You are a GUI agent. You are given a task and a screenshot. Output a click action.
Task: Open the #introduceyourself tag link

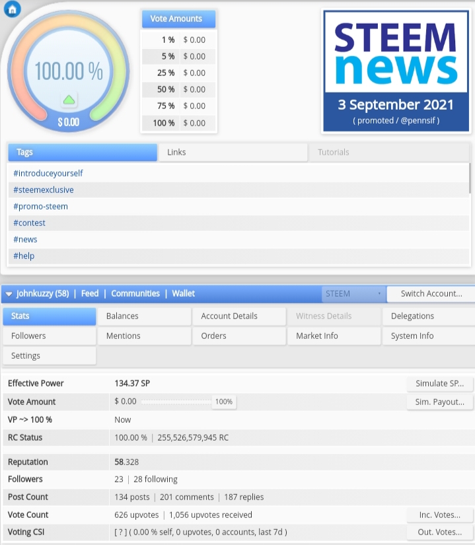pyautogui.click(x=48, y=173)
